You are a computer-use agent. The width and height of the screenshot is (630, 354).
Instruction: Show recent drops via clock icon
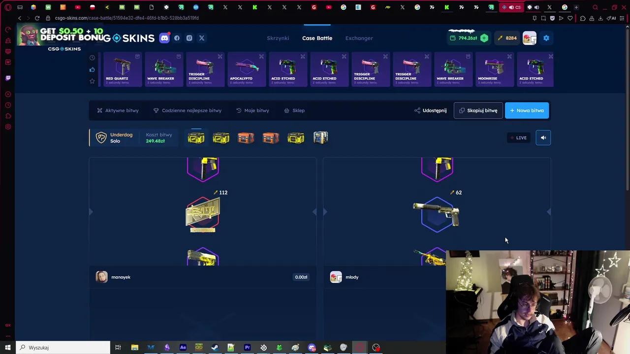point(92,58)
